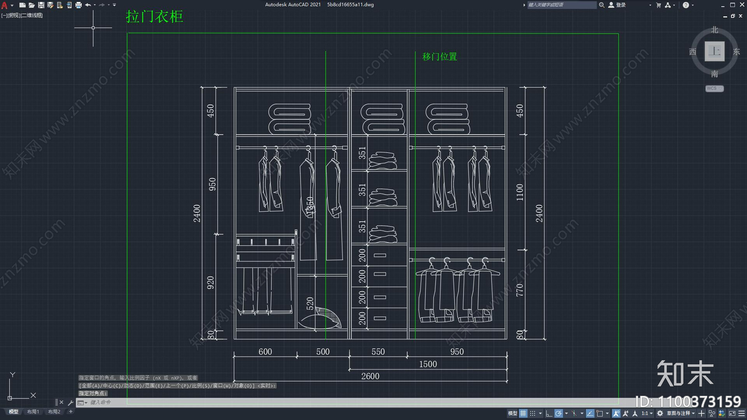
Task: Open the 俯视 view control menu
Action: [x=14, y=15]
